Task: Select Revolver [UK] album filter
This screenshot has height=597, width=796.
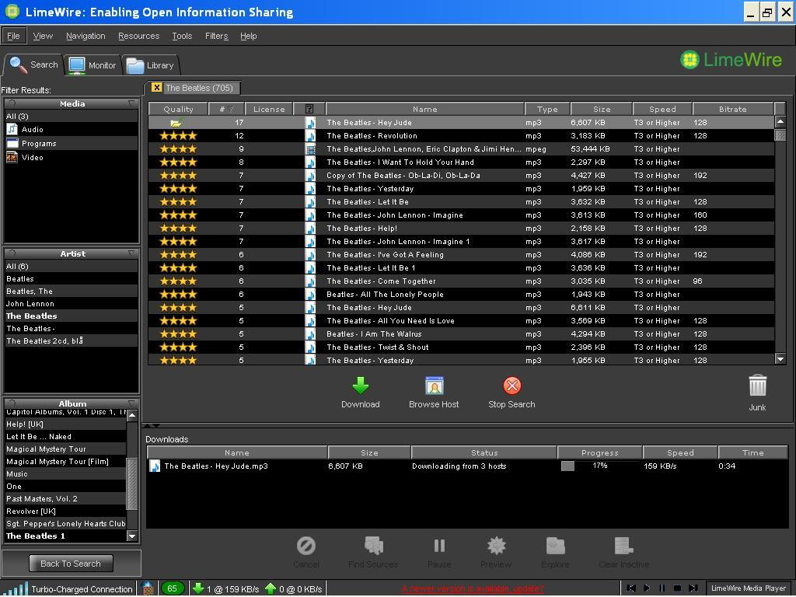Action: point(65,511)
